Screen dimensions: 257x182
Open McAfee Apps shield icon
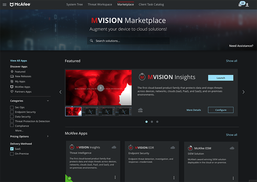coord(12,86)
